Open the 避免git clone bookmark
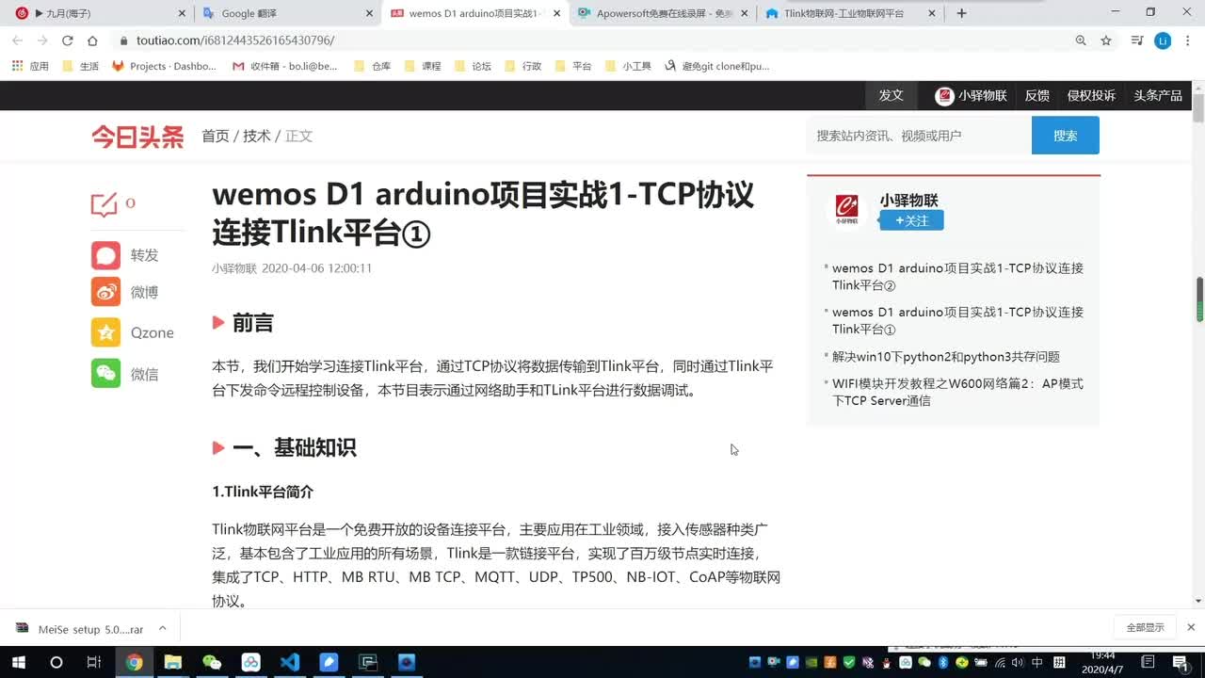 tap(717, 66)
